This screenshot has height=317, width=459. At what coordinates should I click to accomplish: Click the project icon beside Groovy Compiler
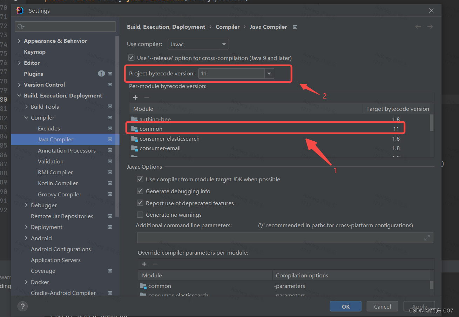[x=110, y=194]
